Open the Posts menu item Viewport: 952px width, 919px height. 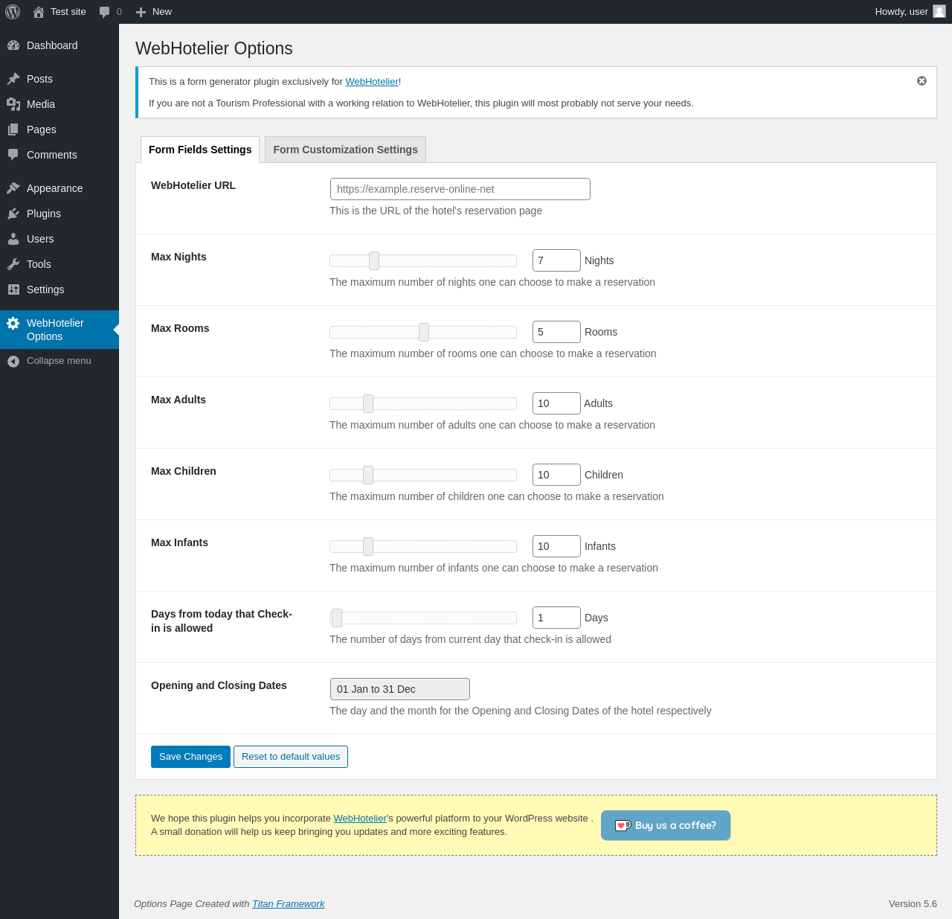[59, 79]
